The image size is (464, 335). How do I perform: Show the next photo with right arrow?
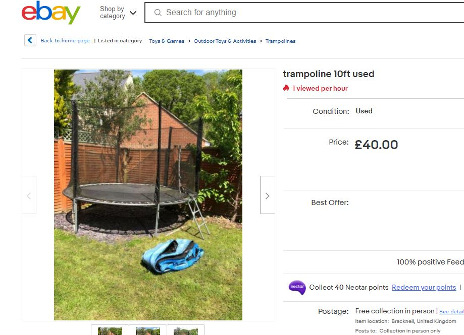(x=268, y=195)
